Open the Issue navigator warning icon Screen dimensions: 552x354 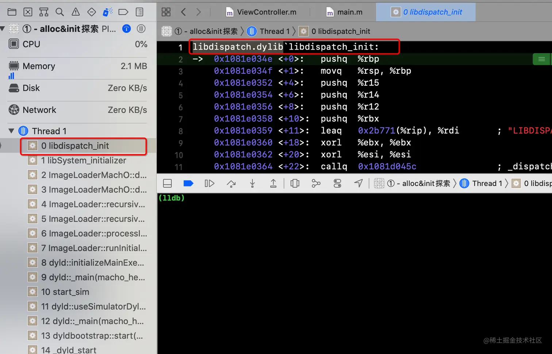click(x=76, y=12)
